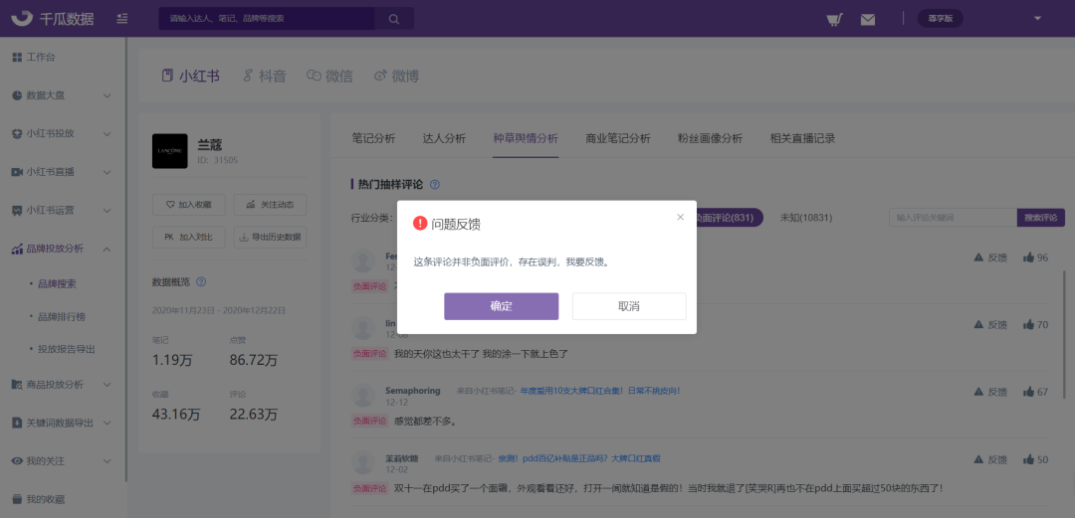Click Semaphoring's avatar

pyautogui.click(x=362, y=396)
